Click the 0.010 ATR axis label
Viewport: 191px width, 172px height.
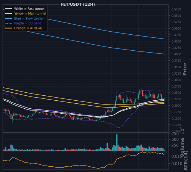click(177, 164)
